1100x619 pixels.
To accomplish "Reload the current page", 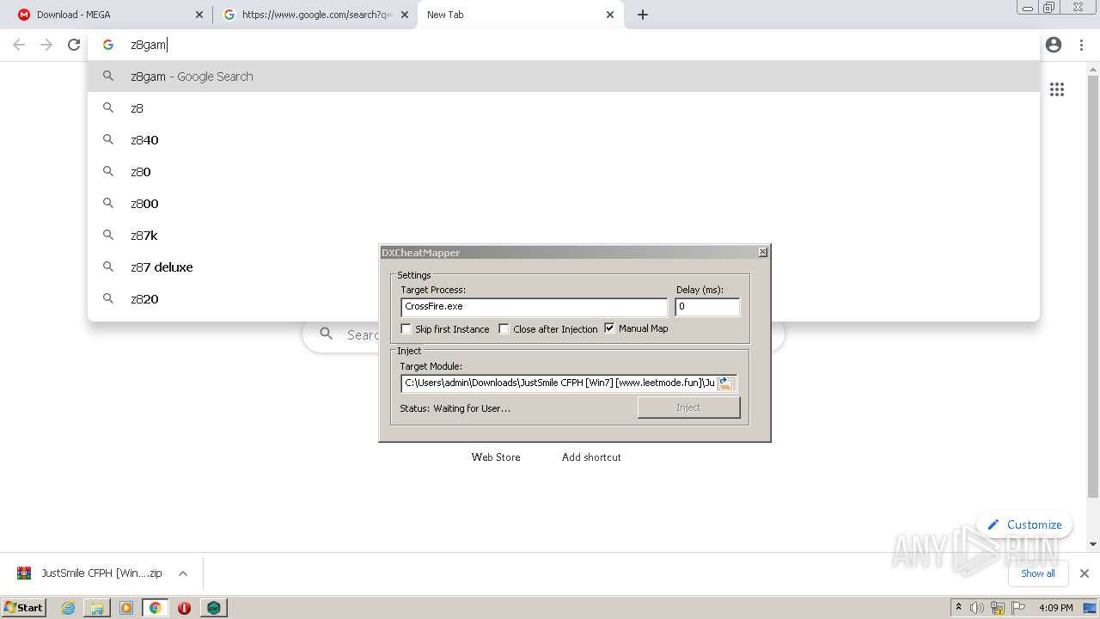I will tap(74, 45).
